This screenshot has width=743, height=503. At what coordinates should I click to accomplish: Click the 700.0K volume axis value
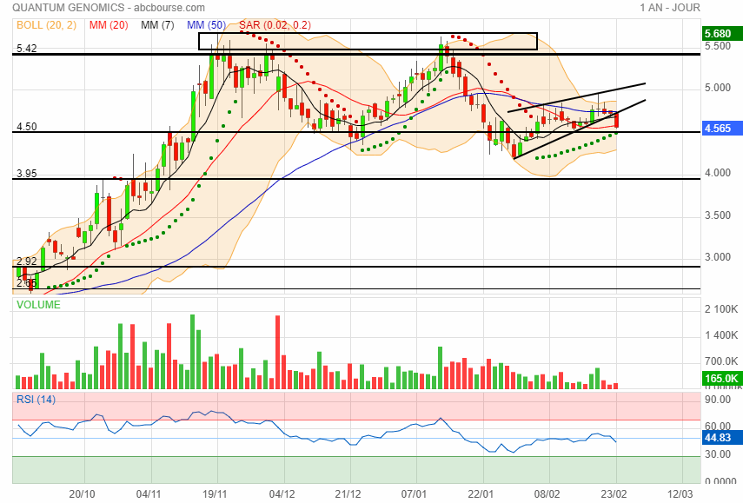point(720,361)
